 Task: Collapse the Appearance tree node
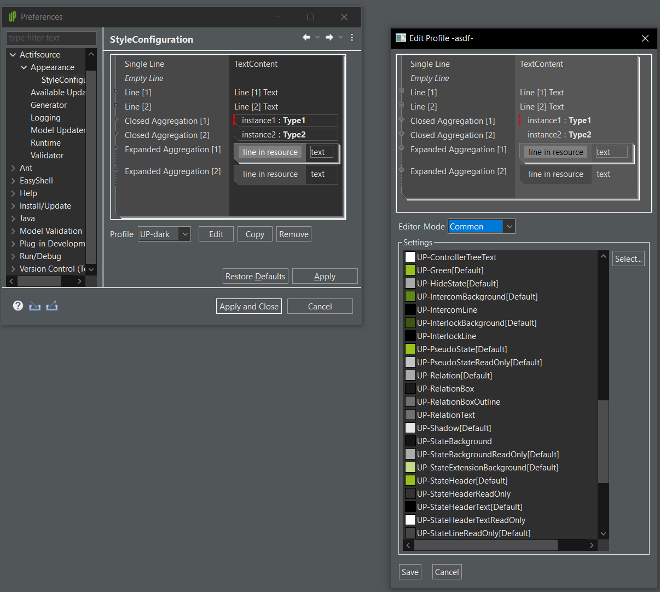[24, 67]
